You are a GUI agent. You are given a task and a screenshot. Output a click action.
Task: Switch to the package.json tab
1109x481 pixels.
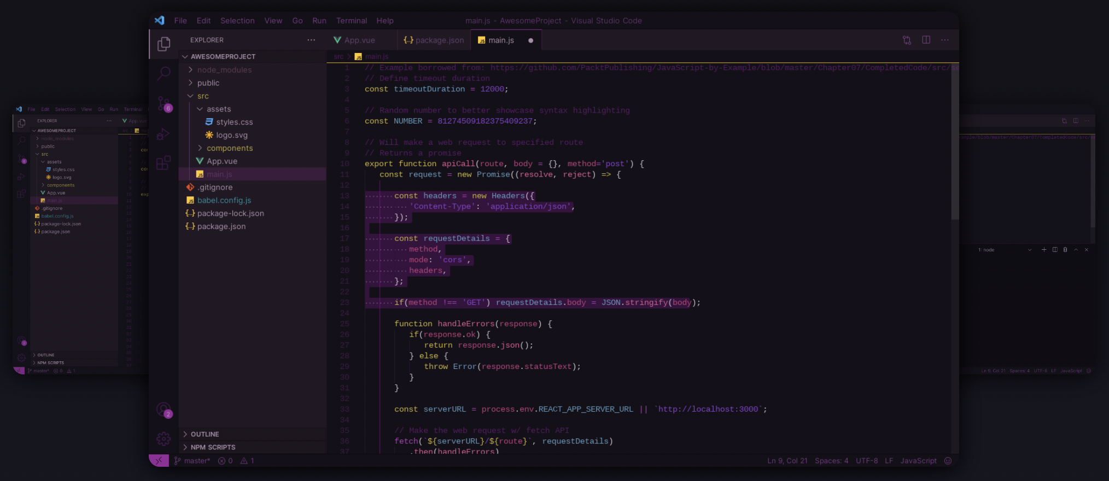[x=433, y=40]
